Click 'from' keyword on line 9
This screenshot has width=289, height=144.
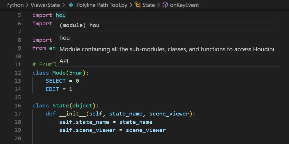pyautogui.click(x=39, y=48)
